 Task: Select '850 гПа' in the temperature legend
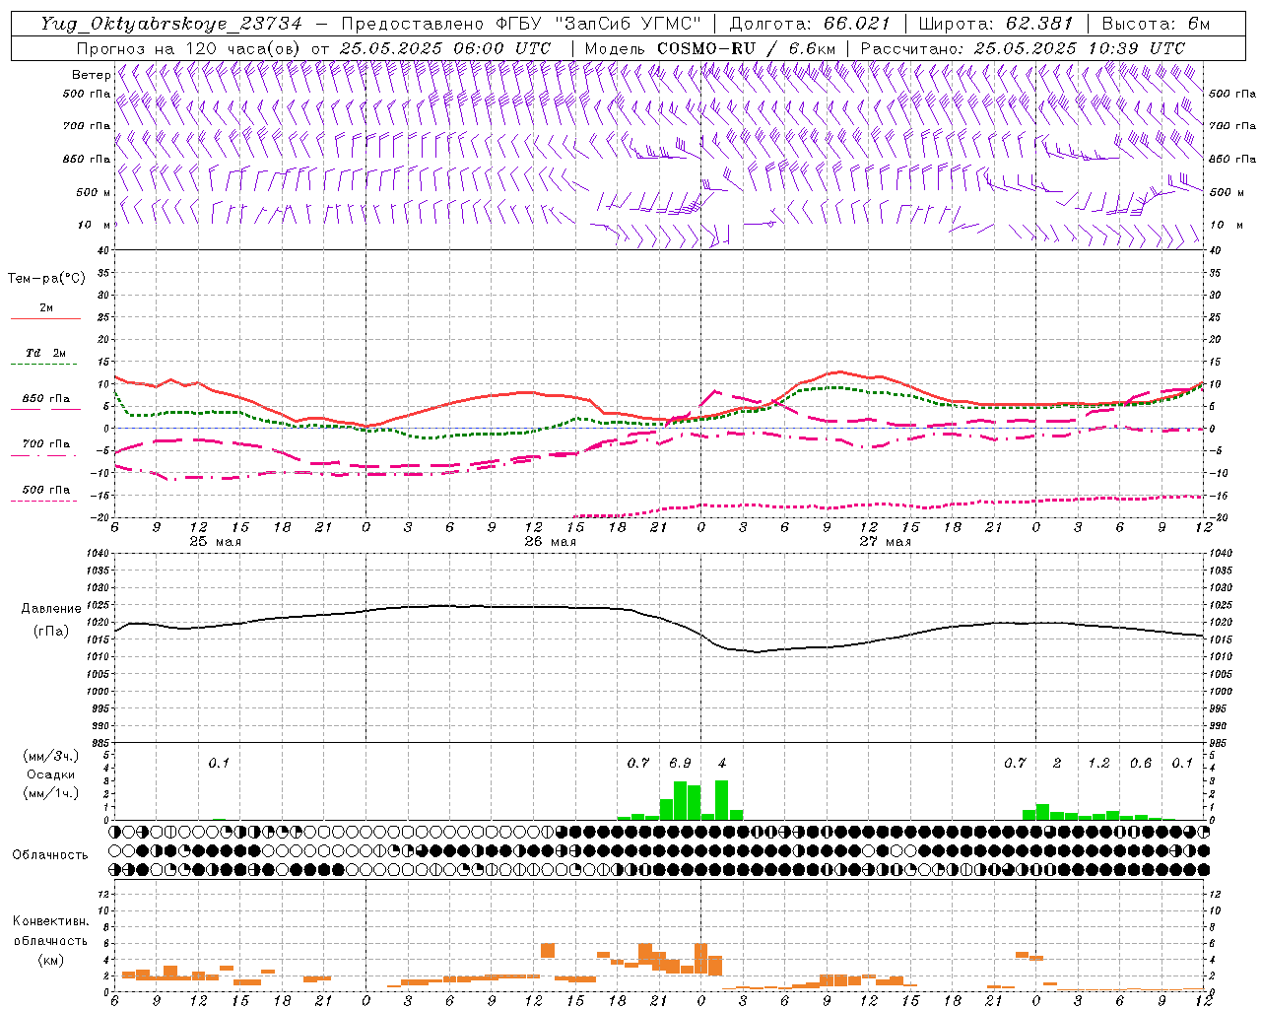point(46,399)
